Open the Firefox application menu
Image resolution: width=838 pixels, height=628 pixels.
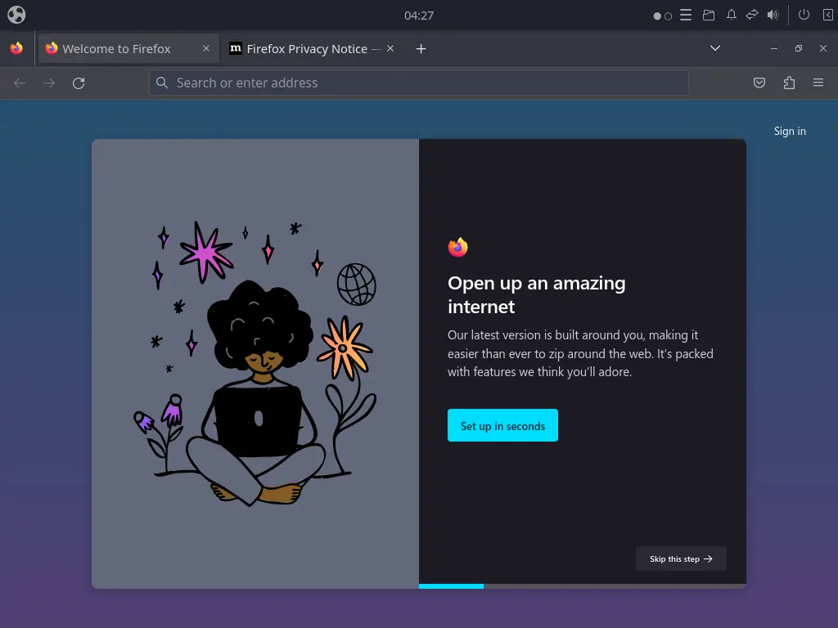(818, 83)
